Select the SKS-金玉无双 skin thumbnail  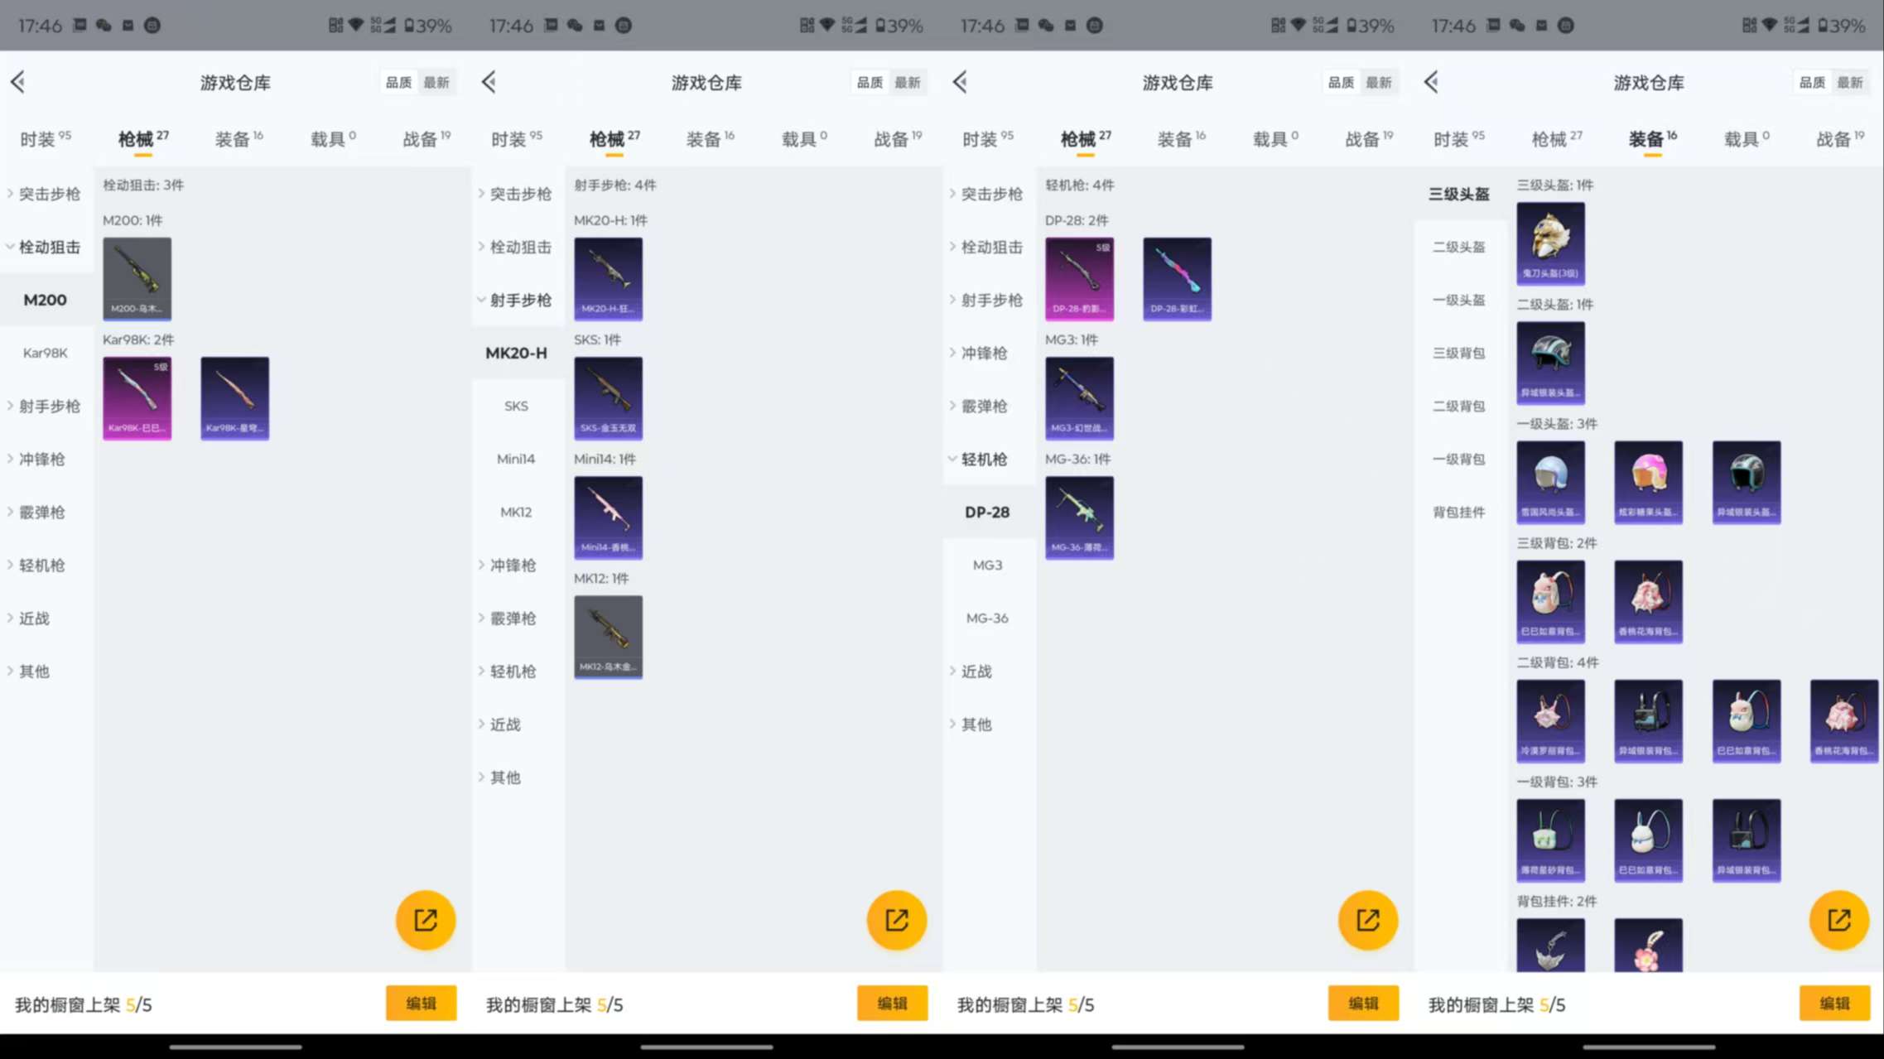[609, 398]
